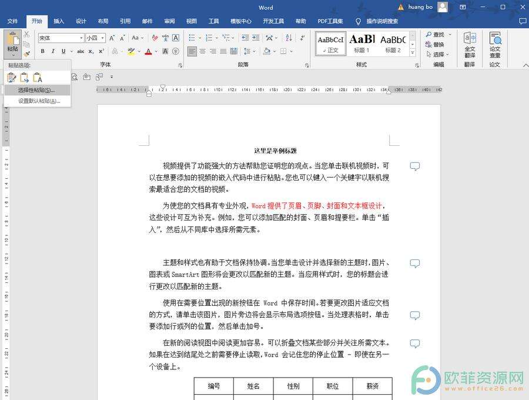
Task: Switch to the Design (设计) tab
Action: coord(81,21)
